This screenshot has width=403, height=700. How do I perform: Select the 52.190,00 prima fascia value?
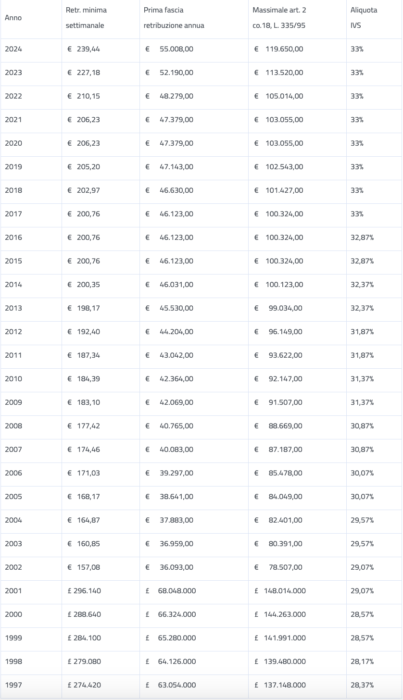tap(176, 73)
